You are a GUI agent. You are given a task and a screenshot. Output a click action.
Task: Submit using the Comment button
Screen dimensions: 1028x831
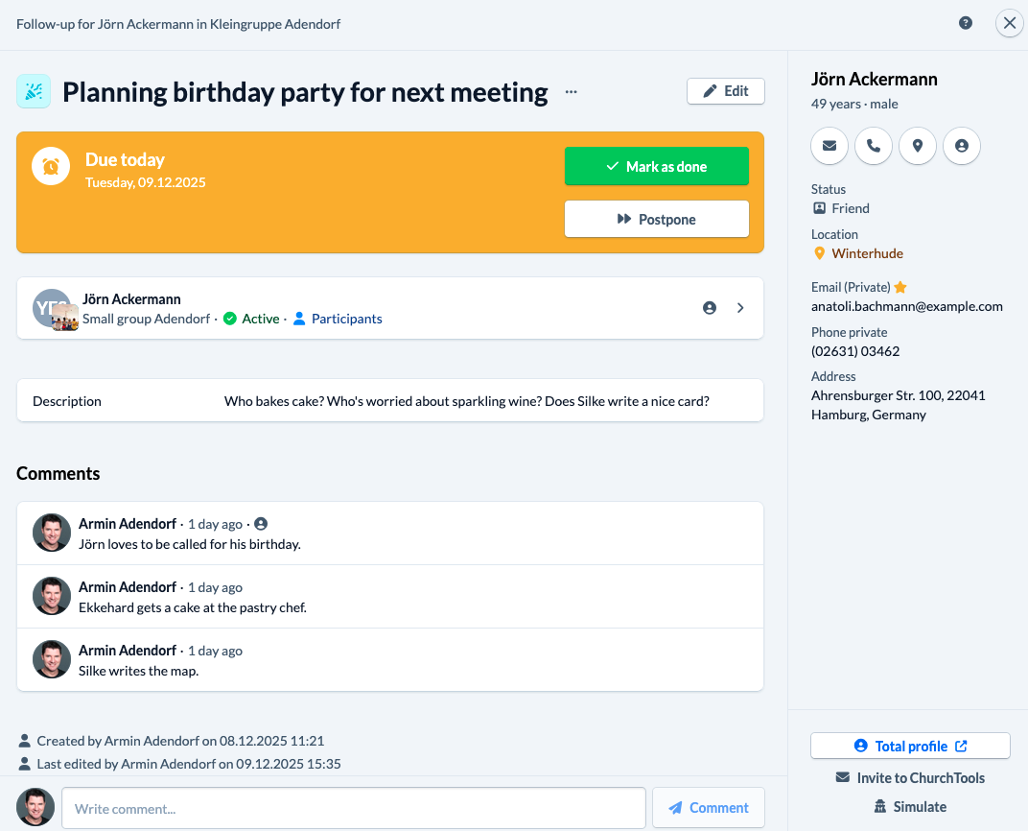point(708,808)
